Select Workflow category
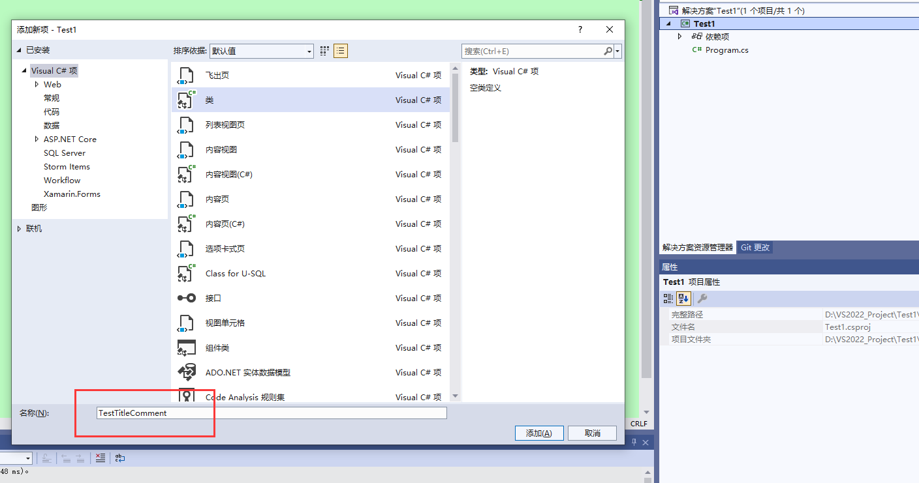Screen dimensions: 919x483 coord(62,181)
